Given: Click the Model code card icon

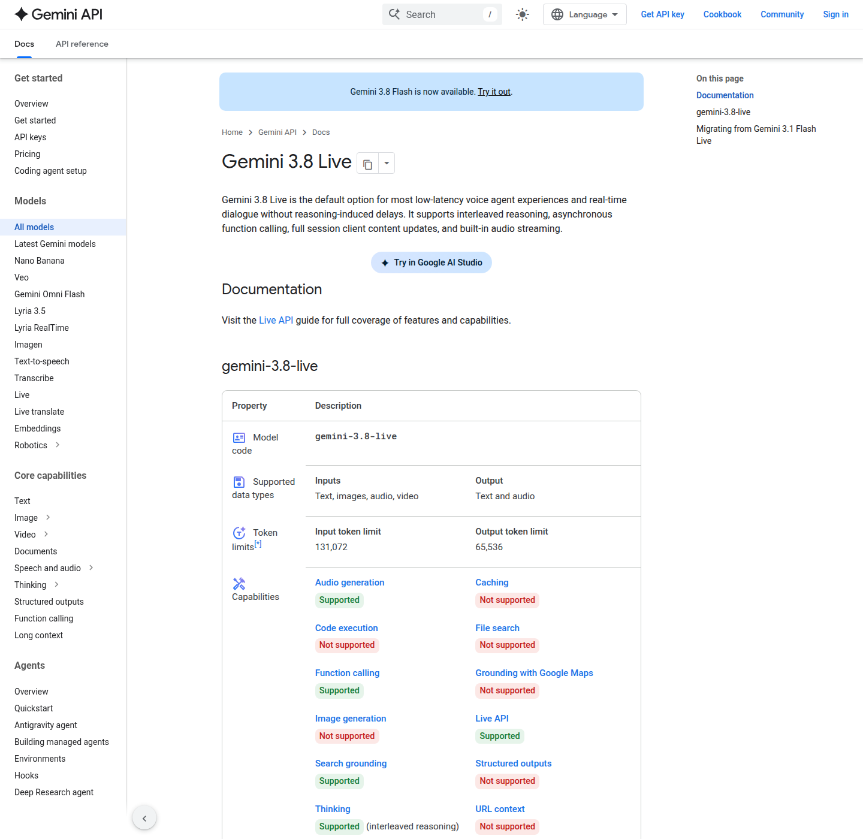Looking at the screenshot, I should coord(239,437).
